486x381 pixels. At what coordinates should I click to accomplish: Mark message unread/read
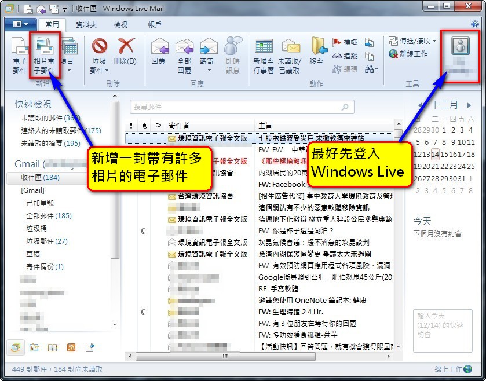click(x=290, y=56)
